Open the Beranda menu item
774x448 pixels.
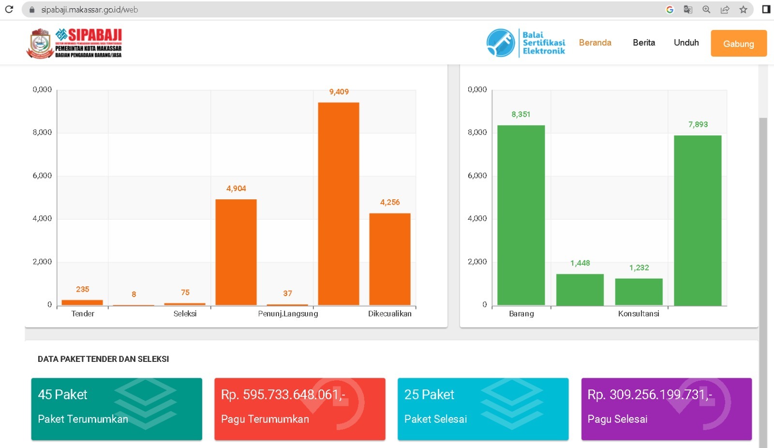coord(595,43)
